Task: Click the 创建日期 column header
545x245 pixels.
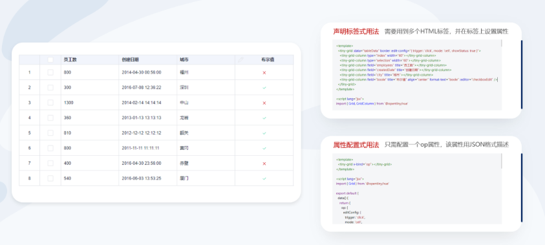Action: 131,59
